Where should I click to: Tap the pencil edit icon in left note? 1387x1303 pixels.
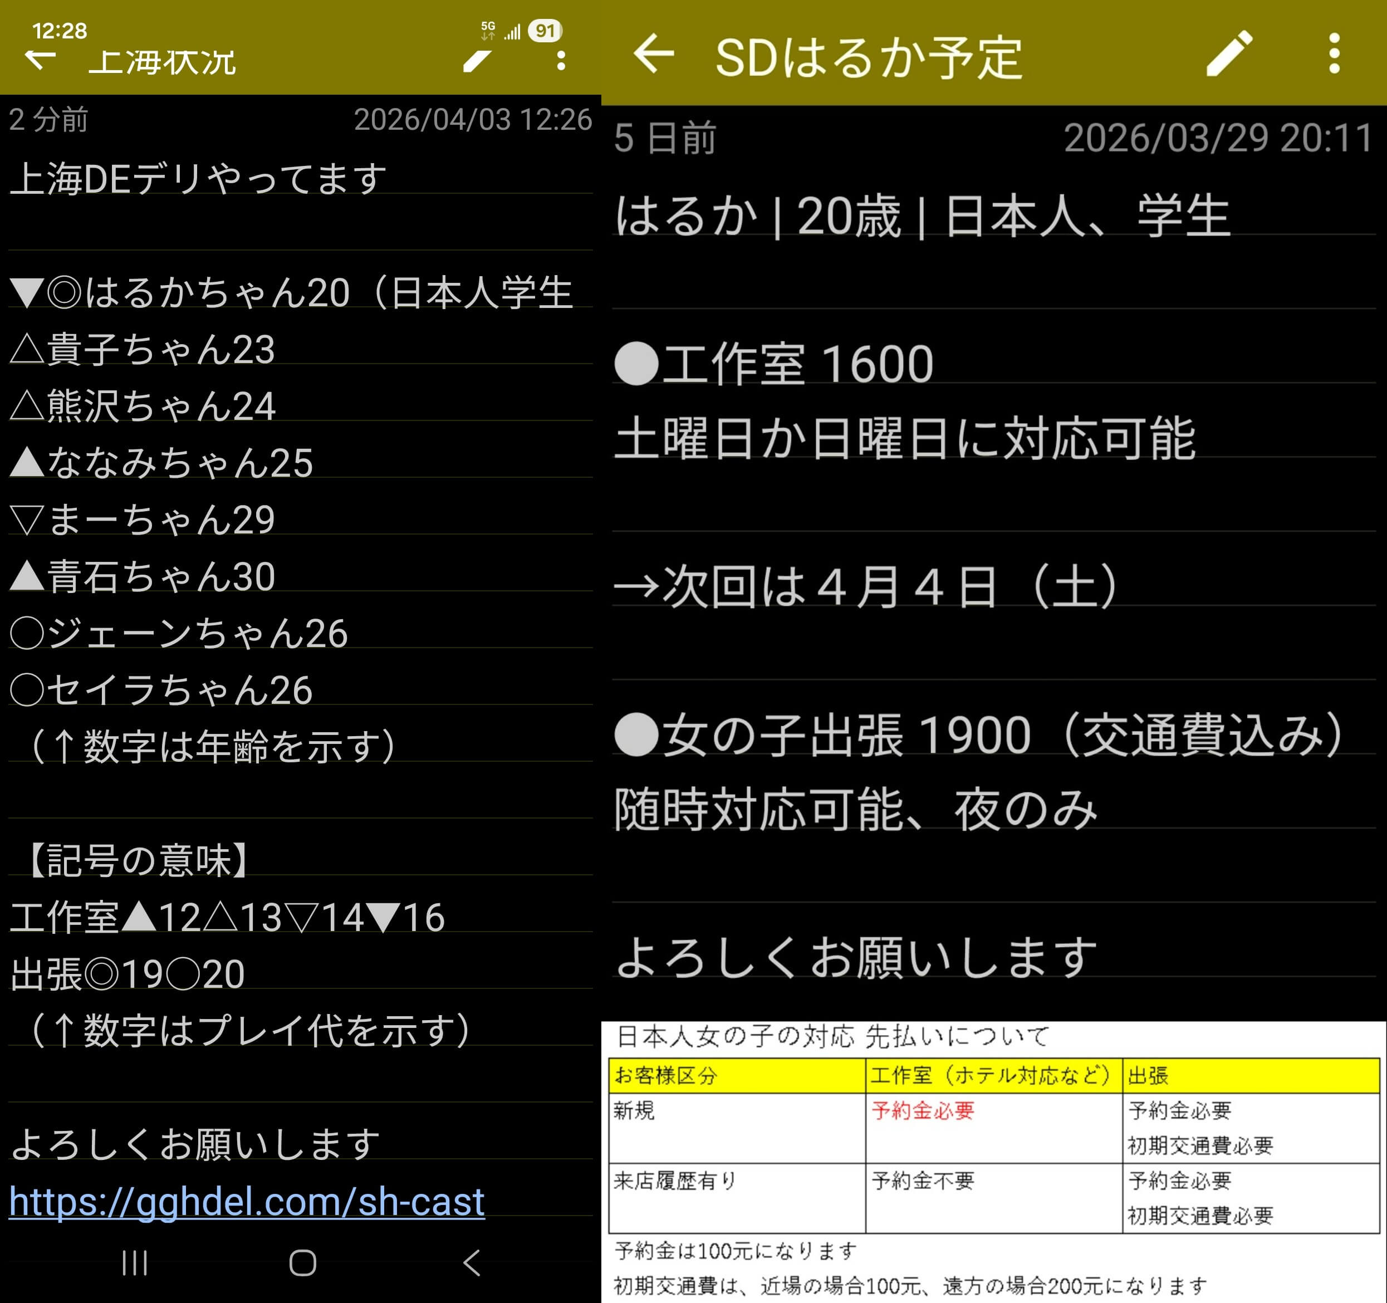477,60
